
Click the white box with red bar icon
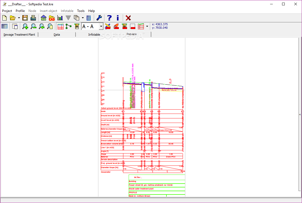[133, 26]
